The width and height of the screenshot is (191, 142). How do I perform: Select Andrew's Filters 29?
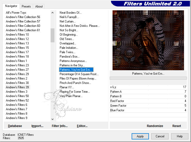tap(17, 74)
